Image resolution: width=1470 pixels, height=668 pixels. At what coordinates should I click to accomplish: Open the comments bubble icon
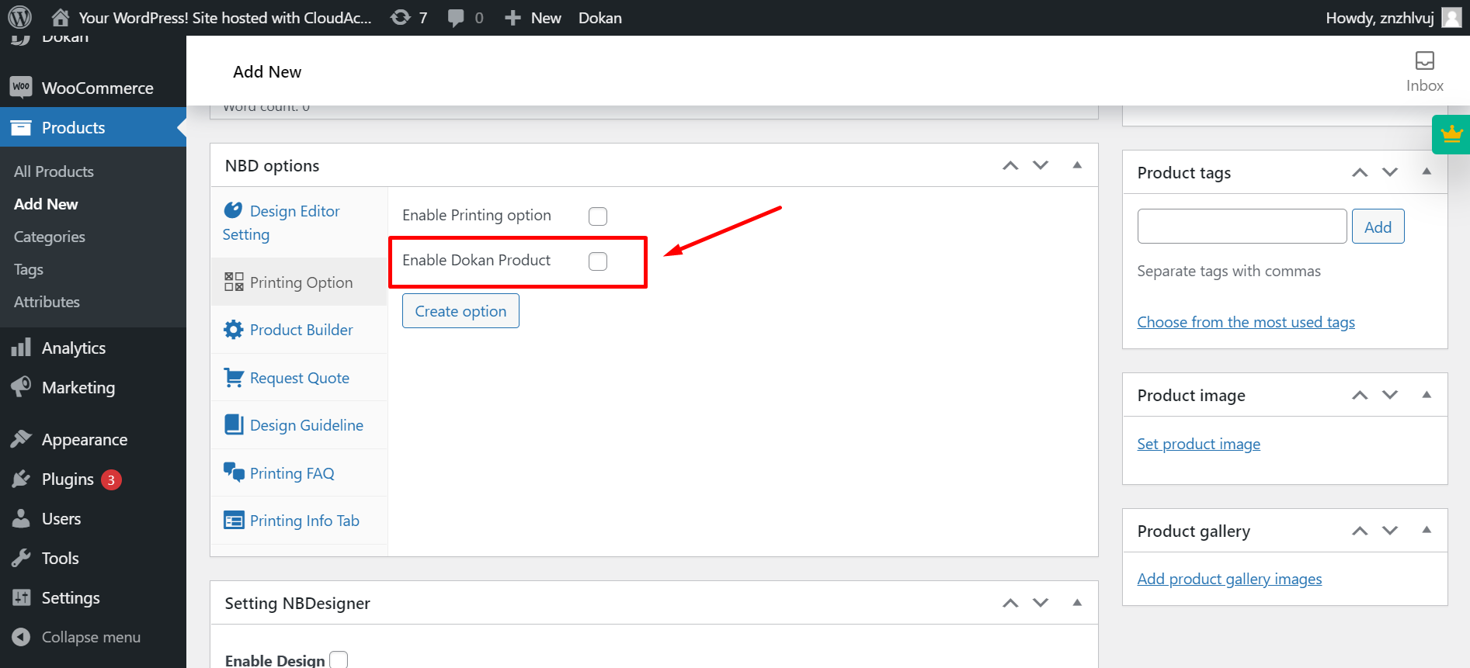[x=456, y=18]
